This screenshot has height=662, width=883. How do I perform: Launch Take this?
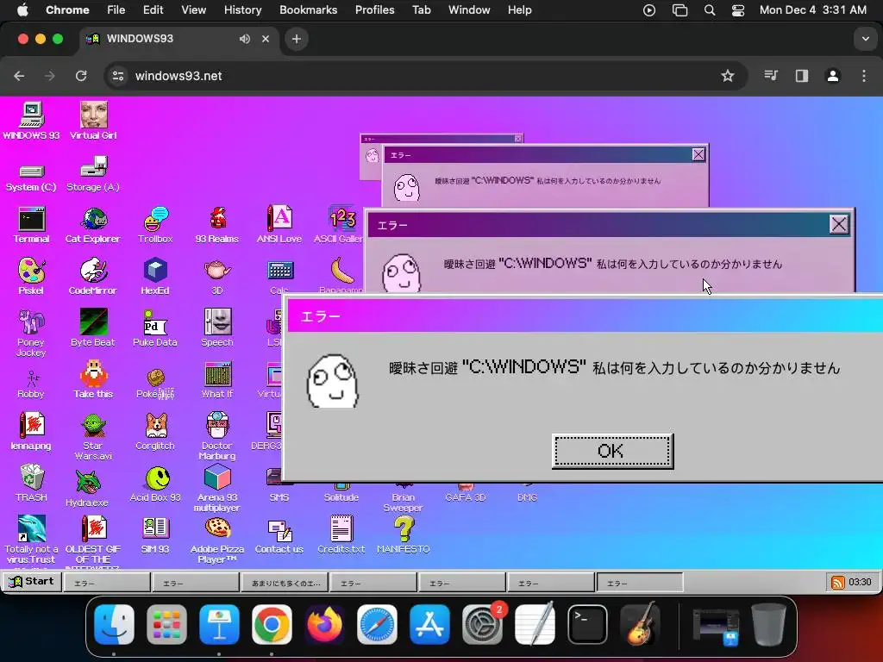[x=93, y=380]
